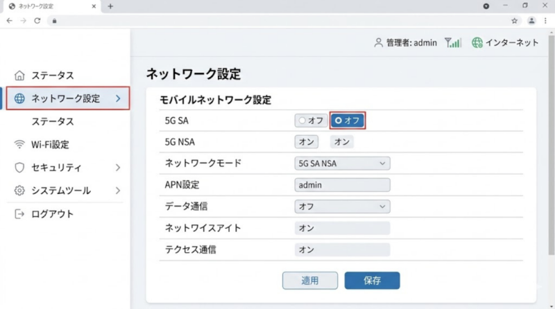555x309 pixels.
Task: Click the padlock icon in address bar
Action: coord(54,21)
